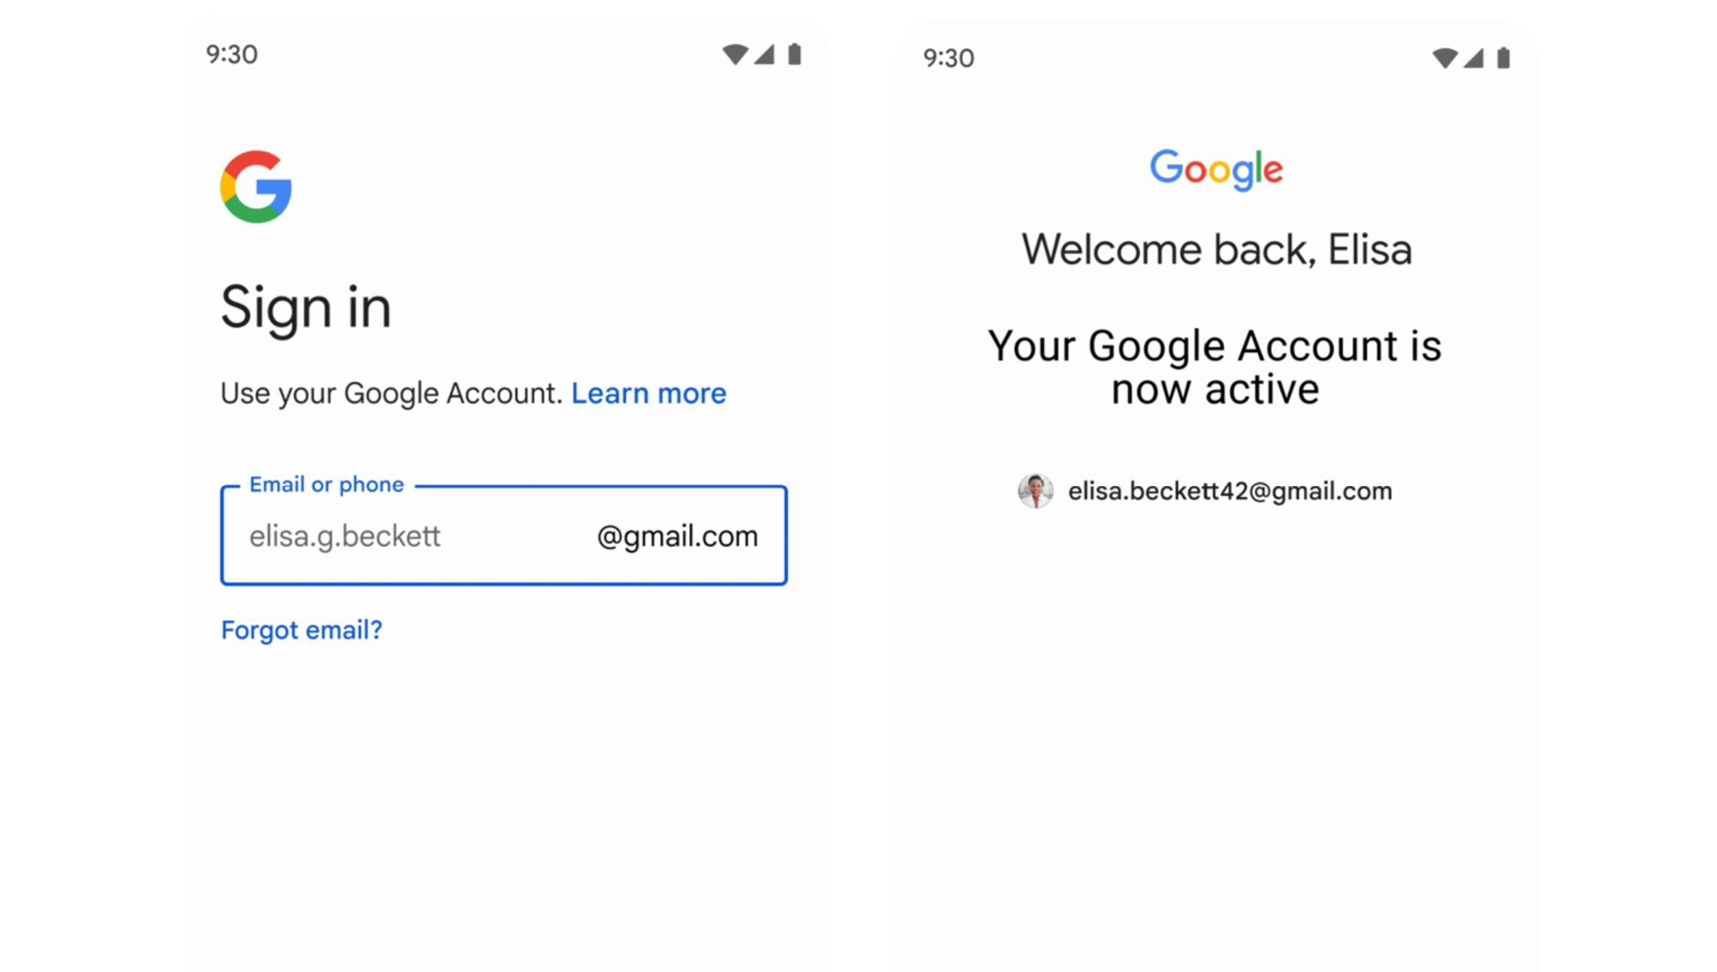Focus the Email or phone input field
Image resolution: width=1717 pixels, height=972 pixels.
point(504,536)
